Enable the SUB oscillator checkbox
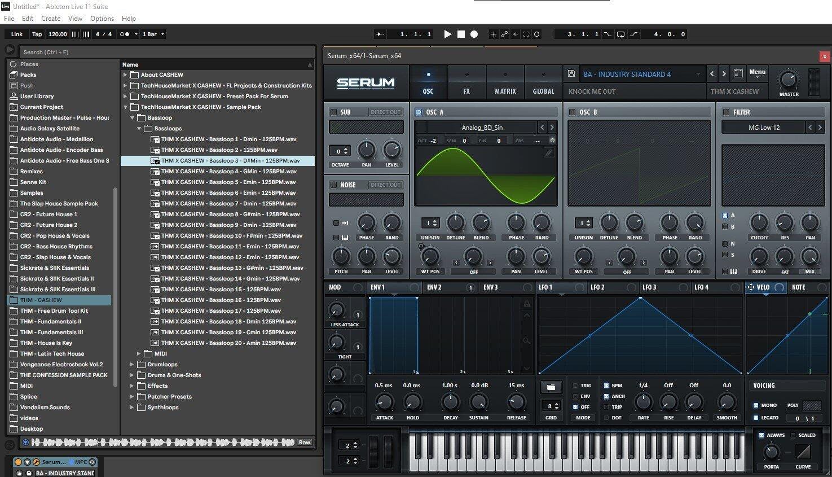Image resolution: width=832 pixels, height=477 pixels. click(x=333, y=112)
